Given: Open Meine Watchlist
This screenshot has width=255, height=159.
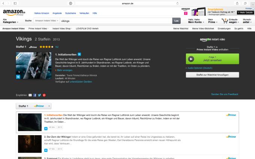Looking at the screenshot, I should pos(181,28).
